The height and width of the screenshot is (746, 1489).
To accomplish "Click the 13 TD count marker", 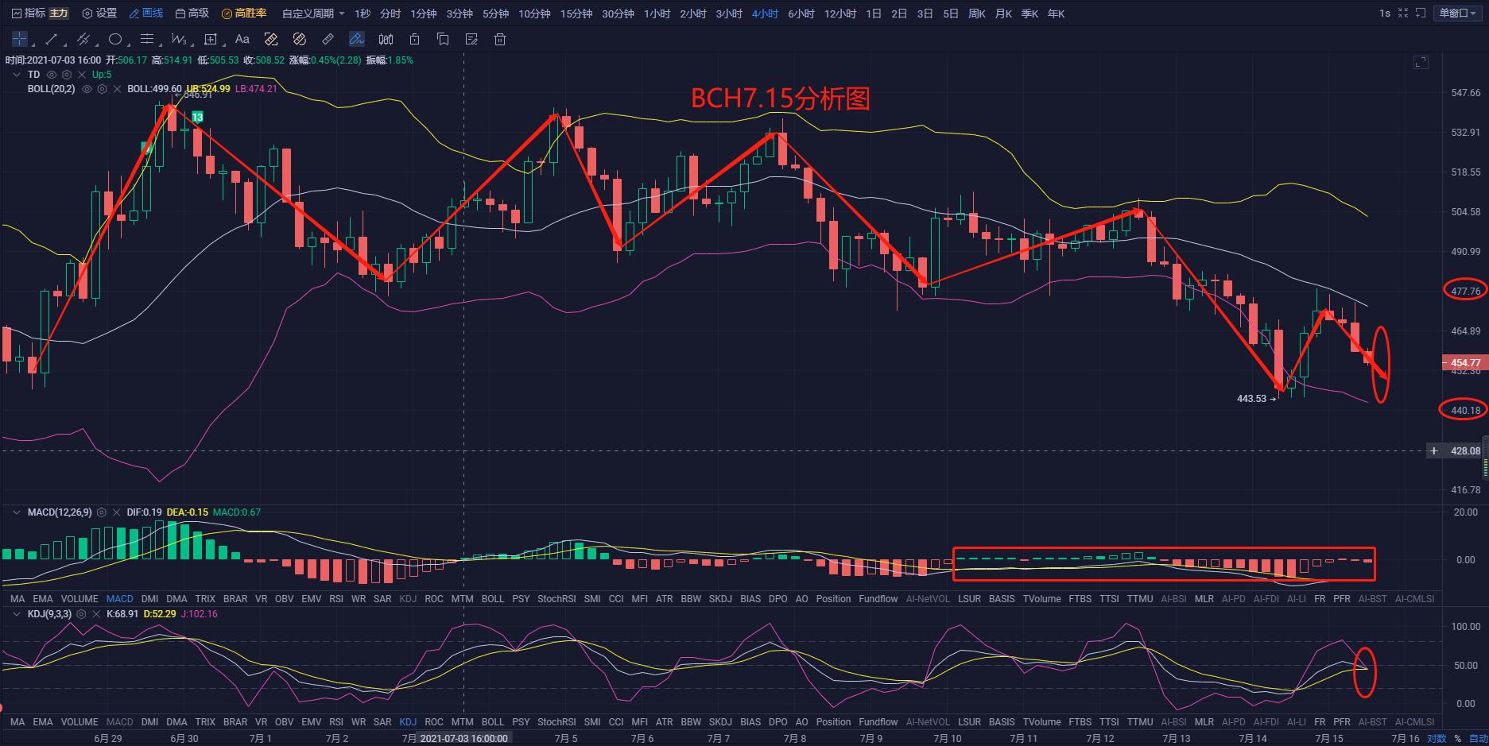I will [x=197, y=117].
